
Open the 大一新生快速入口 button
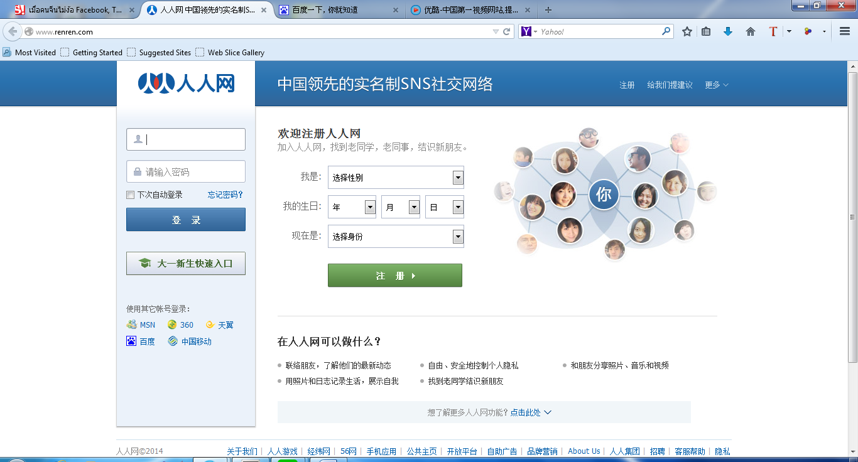[x=186, y=264]
